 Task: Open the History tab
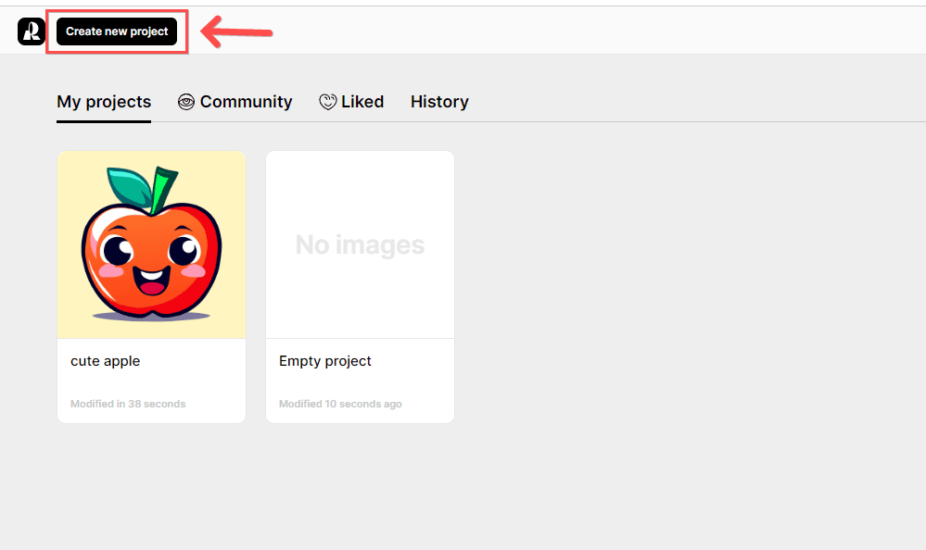click(439, 102)
